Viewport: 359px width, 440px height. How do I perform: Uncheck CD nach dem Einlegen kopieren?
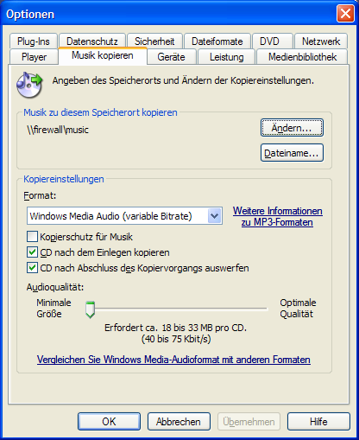coord(32,252)
